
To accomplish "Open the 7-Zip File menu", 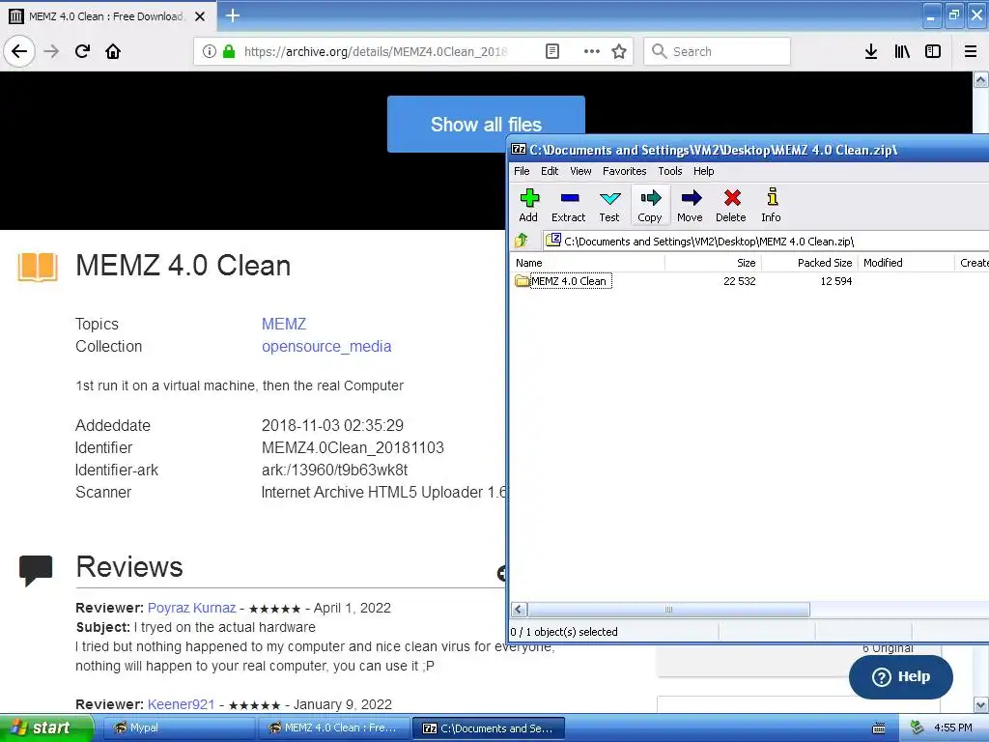I will click(522, 171).
